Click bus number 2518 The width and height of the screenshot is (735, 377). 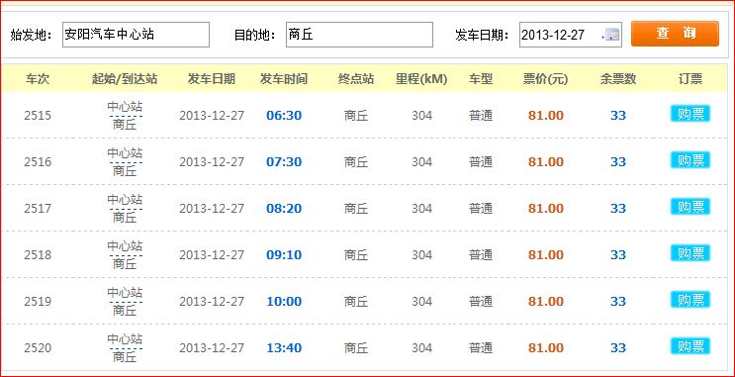[38, 254]
